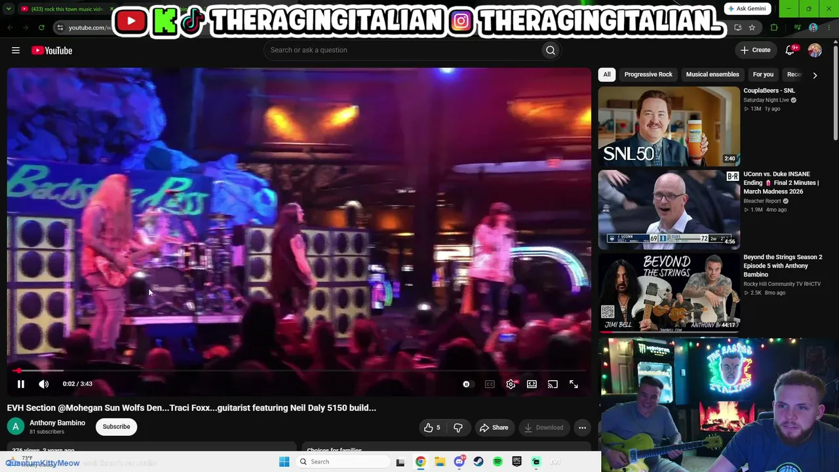Open YouTube notifications bell
839x472 pixels.
click(790, 50)
